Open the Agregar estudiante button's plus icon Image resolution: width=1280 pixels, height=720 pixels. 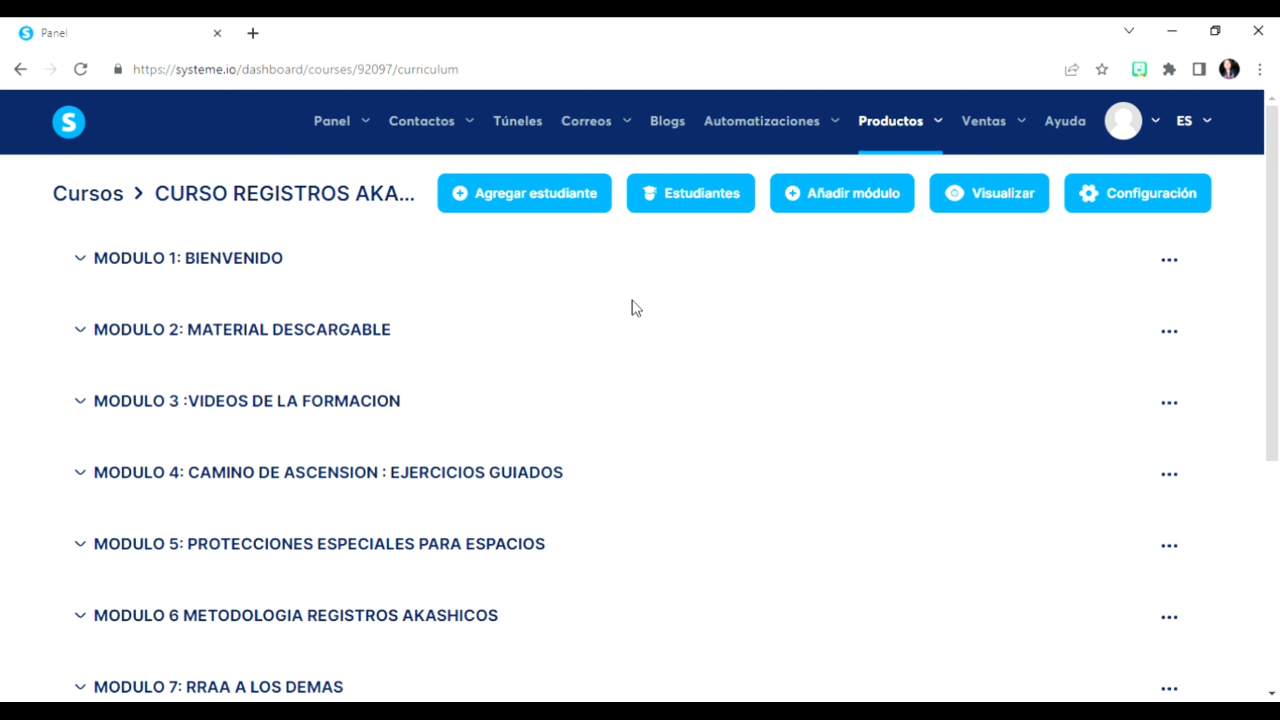(461, 193)
